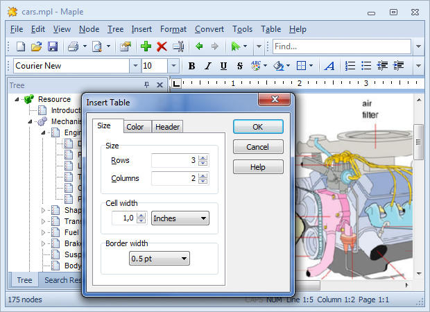Screen dimensions: 430x312
Task: Click the green navigation tree icon
Action: 235,46
